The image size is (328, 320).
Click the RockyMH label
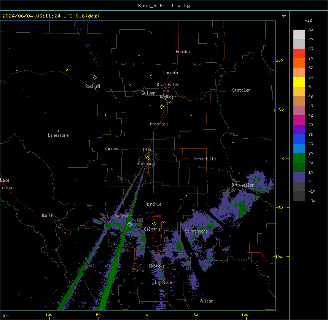[x=93, y=86]
